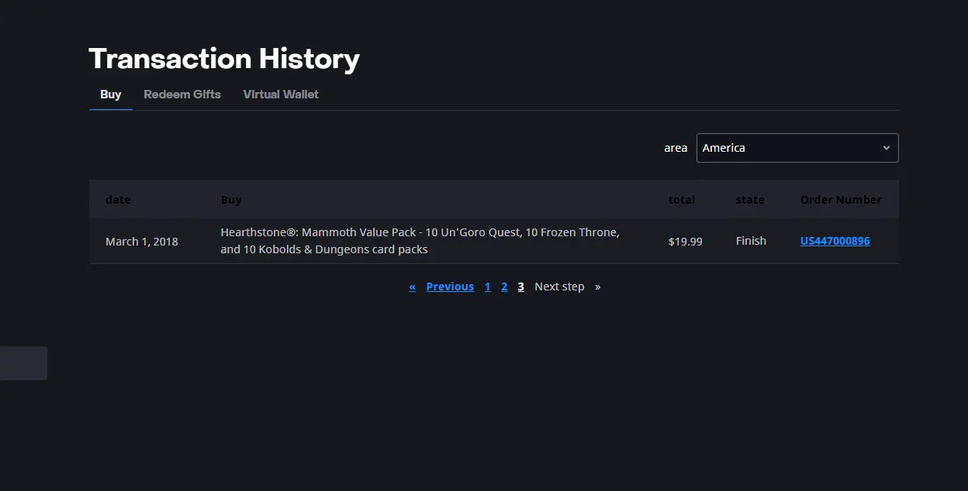The width and height of the screenshot is (968, 491).
Task: Click the state column header
Action: [x=749, y=200]
